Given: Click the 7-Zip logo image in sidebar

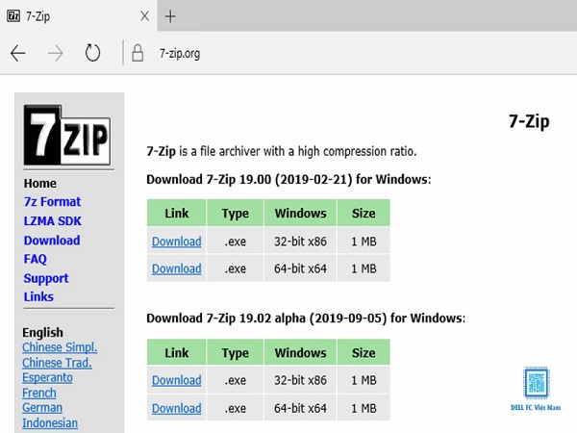Looking at the screenshot, I should click(x=67, y=135).
